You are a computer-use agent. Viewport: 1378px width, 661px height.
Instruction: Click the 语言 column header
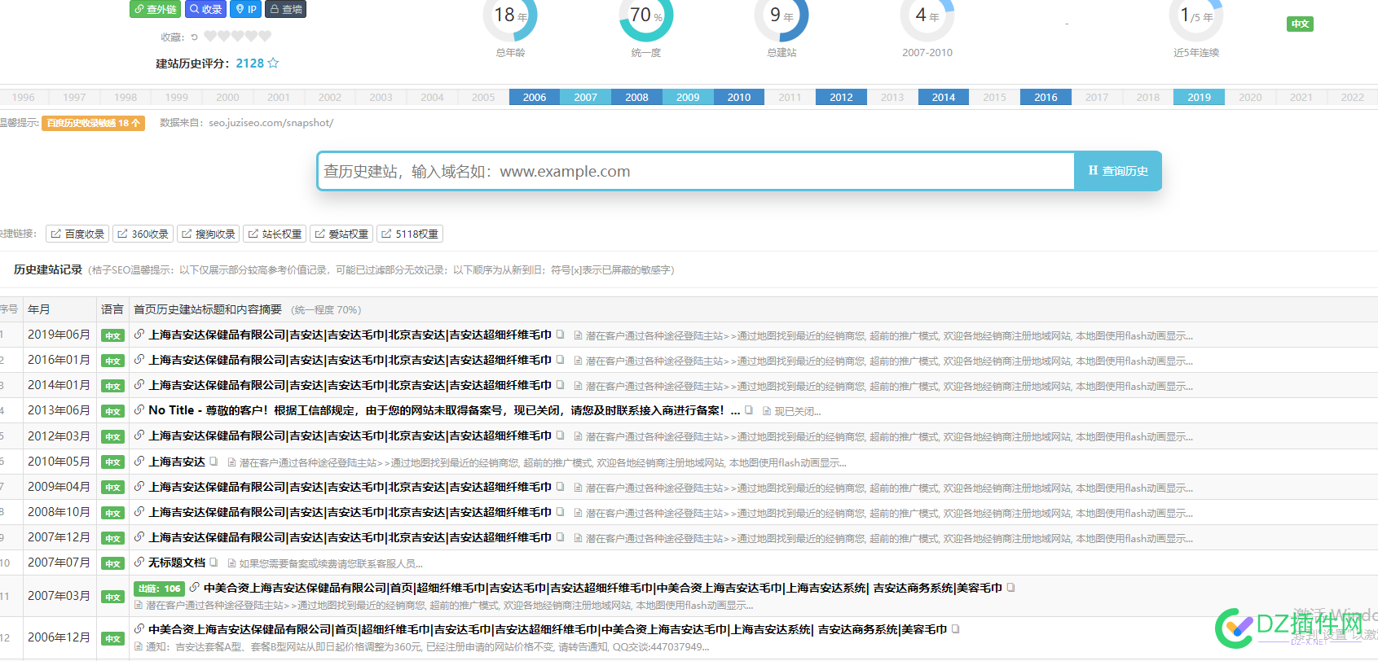pos(112,309)
